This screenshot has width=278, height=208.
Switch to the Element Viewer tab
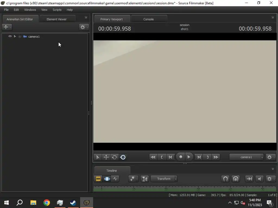(56, 19)
